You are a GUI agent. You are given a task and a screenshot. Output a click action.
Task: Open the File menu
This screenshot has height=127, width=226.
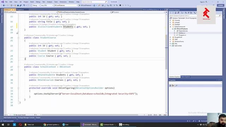6,2
